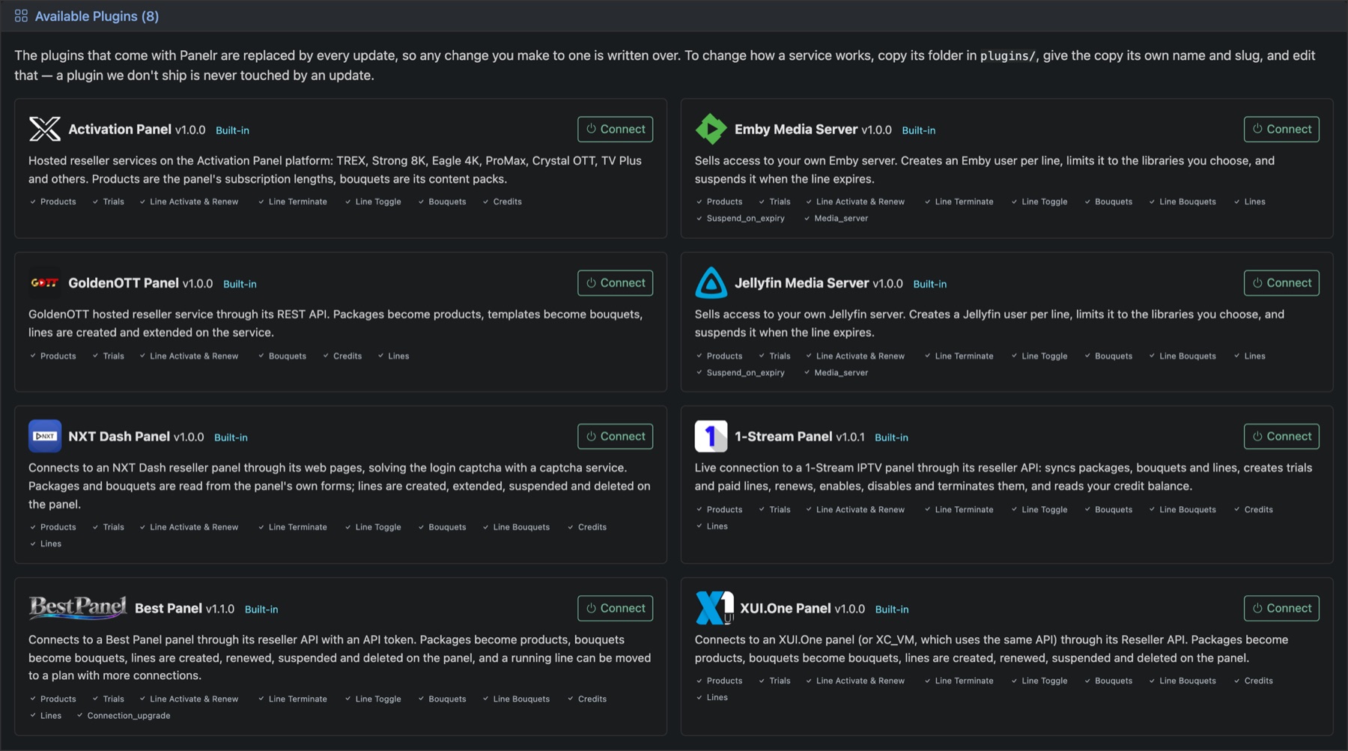Click the Built-in tag on Best Panel

tap(261, 609)
